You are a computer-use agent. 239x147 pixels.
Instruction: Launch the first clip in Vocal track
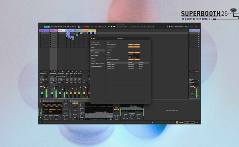[x=67, y=33]
